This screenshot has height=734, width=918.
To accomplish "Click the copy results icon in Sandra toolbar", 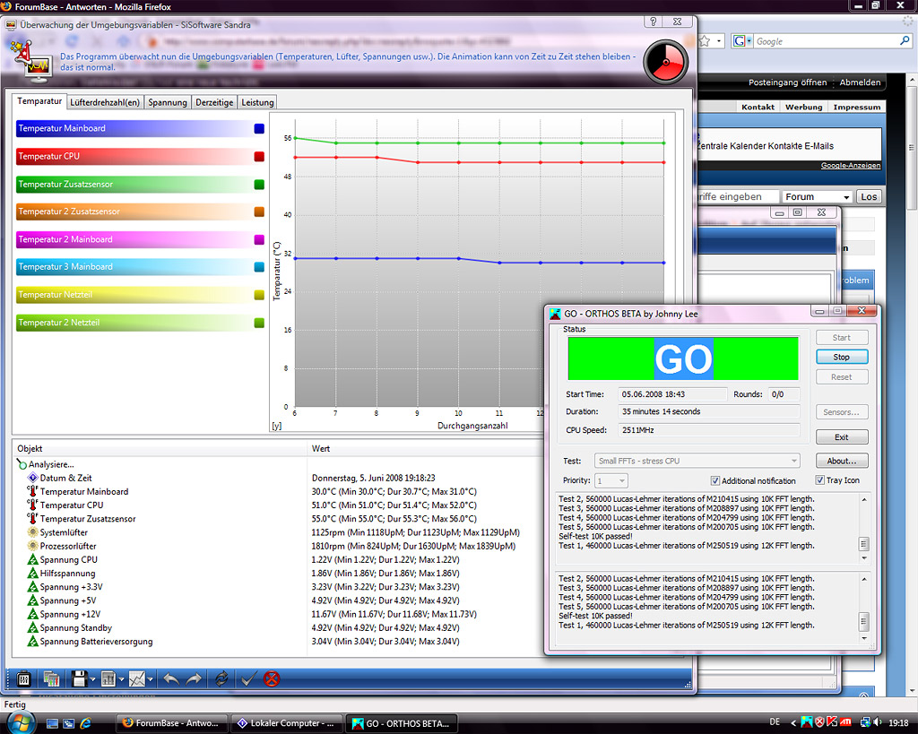I will 51,679.
